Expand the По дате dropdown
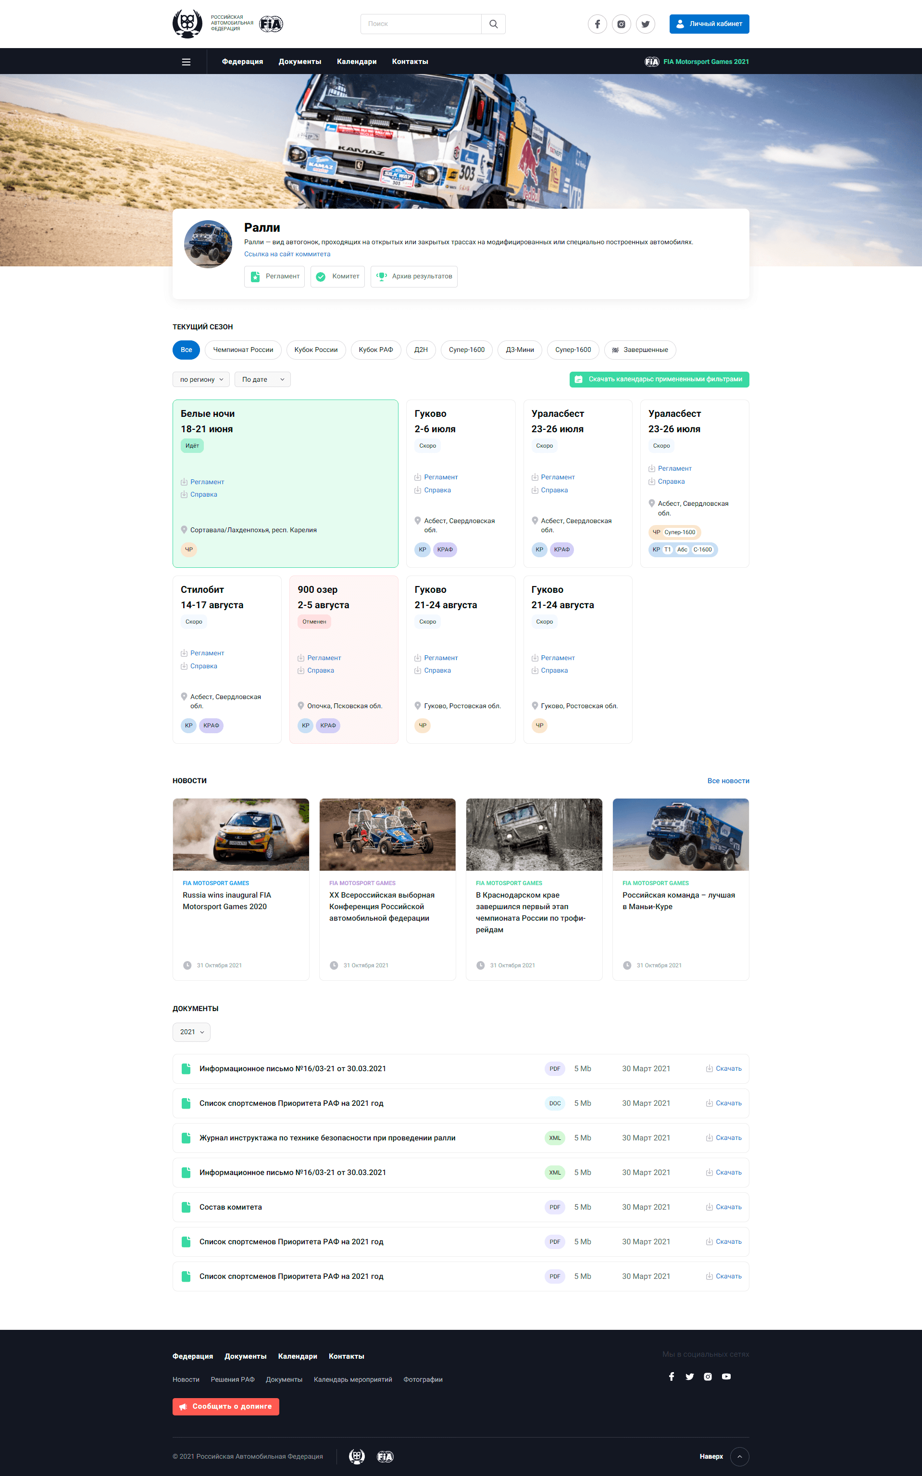922x1476 pixels. tap(262, 379)
